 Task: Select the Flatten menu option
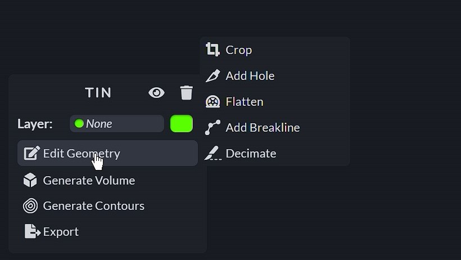pyautogui.click(x=244, y=102)
